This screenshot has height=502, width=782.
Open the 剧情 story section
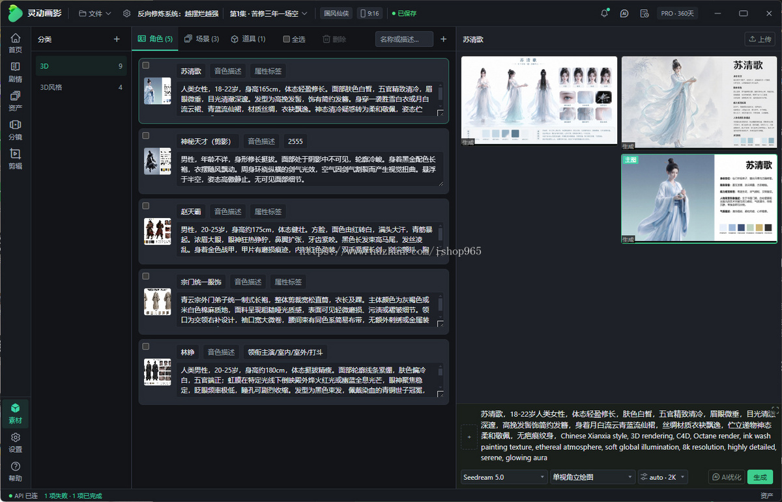[15, 72]
